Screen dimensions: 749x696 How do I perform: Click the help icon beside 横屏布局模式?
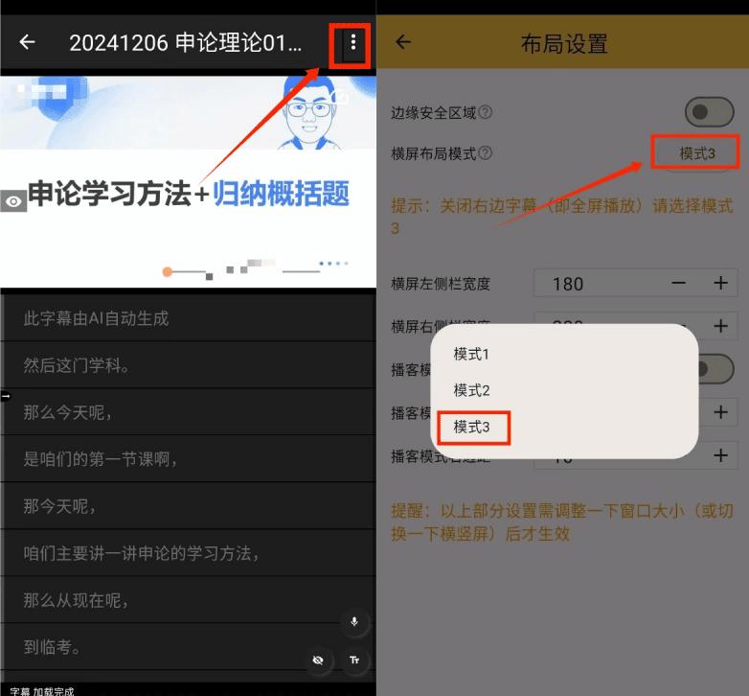click(486, 153)
